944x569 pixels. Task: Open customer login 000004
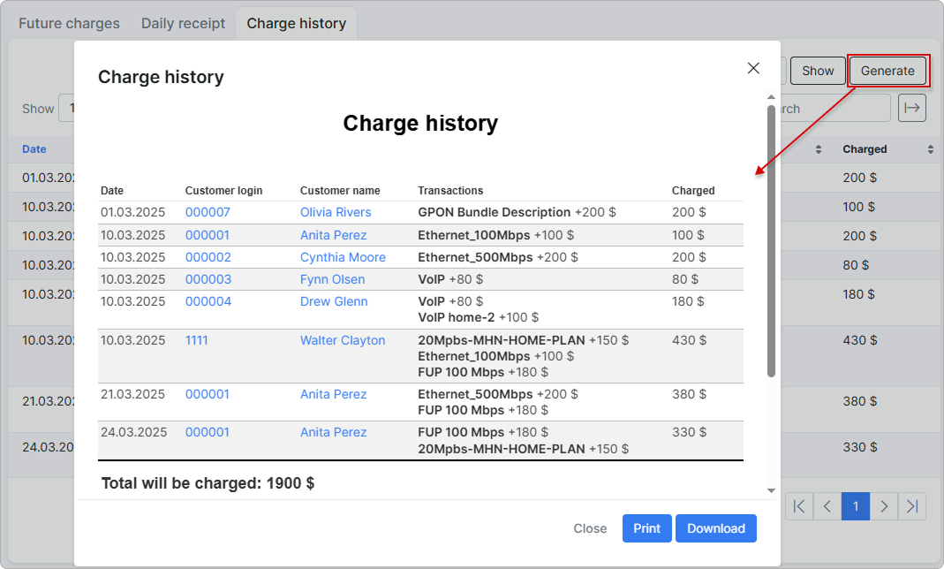pyautogui.click(x=208, y=301)
